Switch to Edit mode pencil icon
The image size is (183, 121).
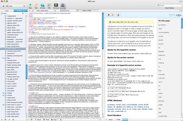point(36,6)
